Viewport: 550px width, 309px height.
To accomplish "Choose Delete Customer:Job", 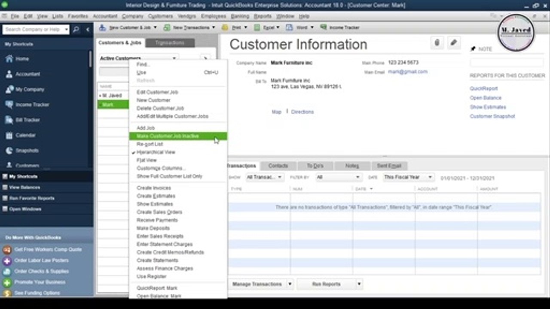I will point(160,109).
